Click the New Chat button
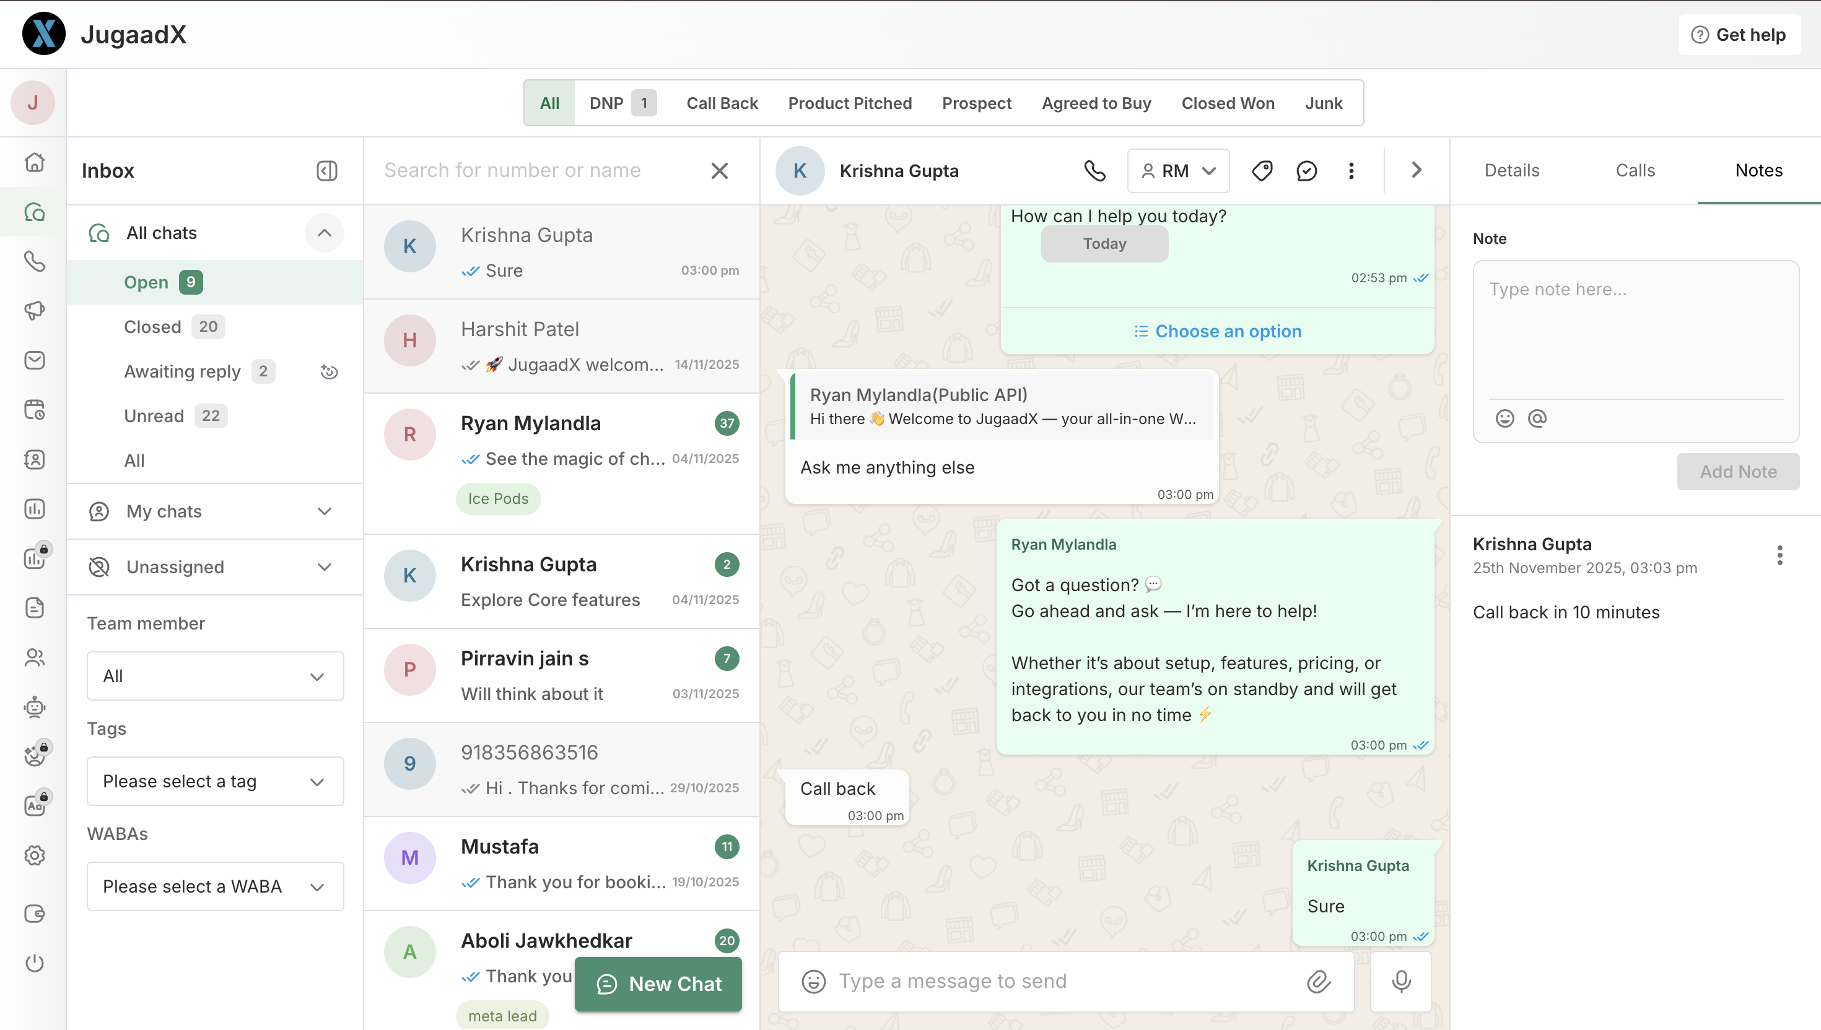Screen dimensions: 1821x1030 coord(658,984)
